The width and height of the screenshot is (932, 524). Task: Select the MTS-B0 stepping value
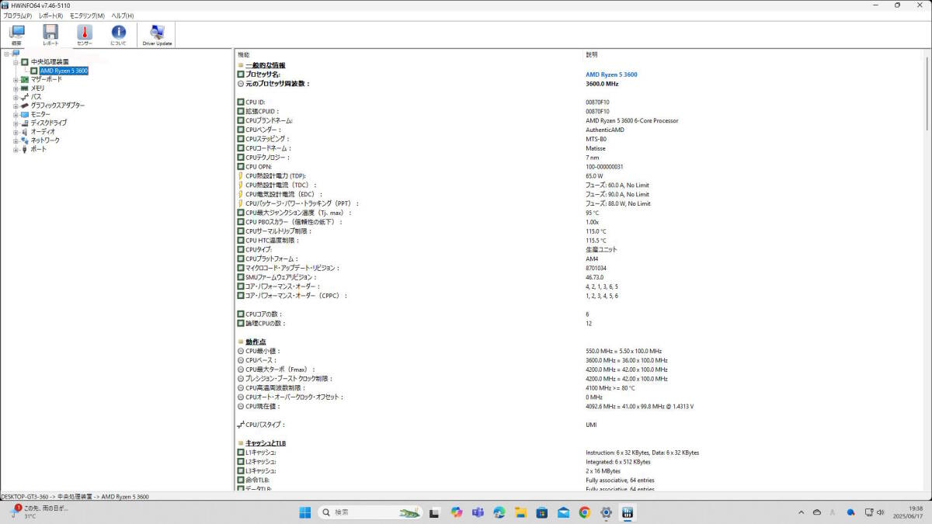pyautogui.click(x=596, y=139)
